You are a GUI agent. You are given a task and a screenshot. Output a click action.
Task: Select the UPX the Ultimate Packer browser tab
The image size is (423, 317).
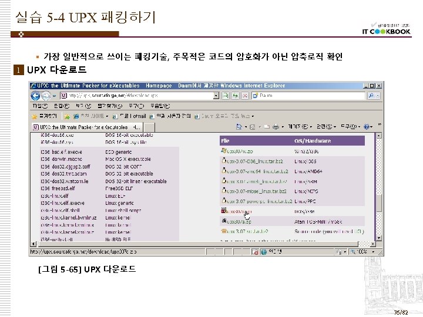coord(87,127)
